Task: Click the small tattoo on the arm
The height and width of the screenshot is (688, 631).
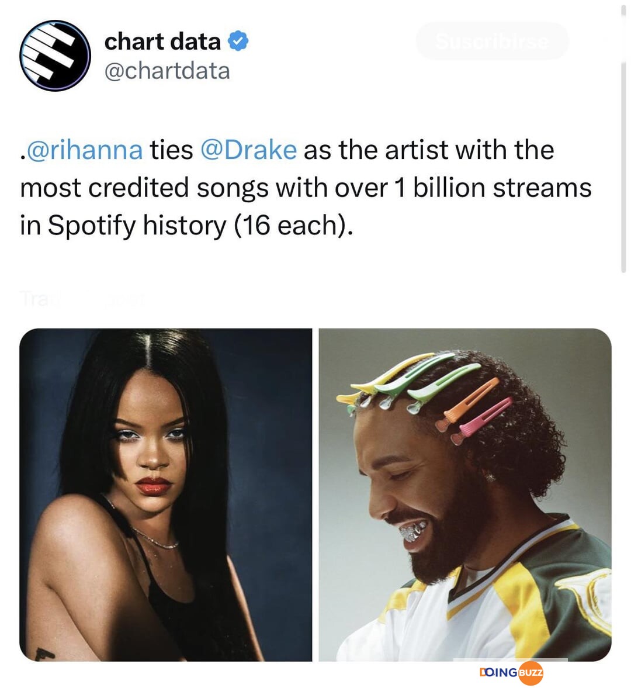Action: point(45,654)
